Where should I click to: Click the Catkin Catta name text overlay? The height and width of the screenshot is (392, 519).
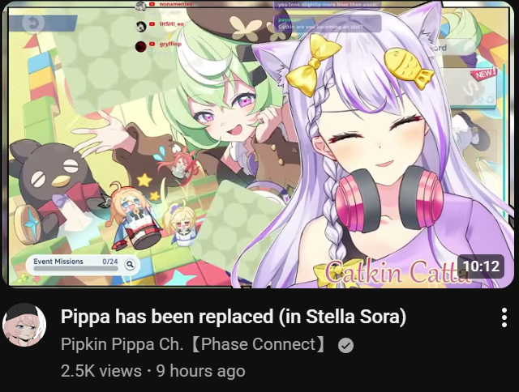click(x=397, y=272)
